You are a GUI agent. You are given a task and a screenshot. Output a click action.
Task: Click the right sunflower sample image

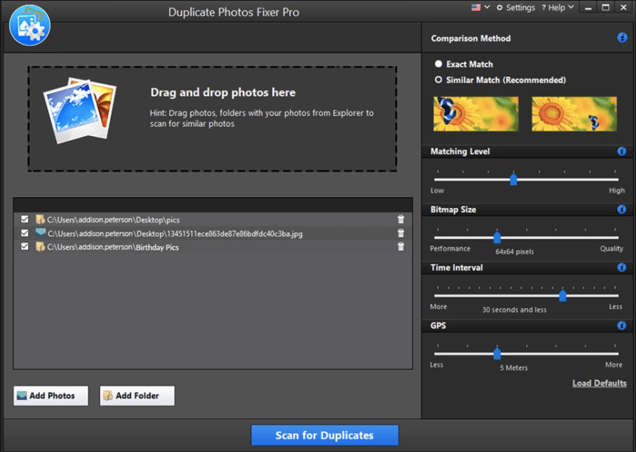pos(574,114)
